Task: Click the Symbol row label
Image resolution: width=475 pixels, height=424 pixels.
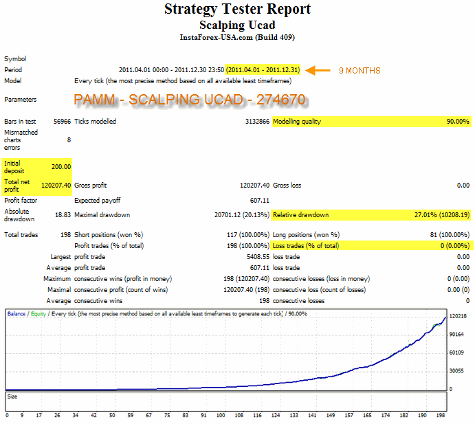Action: click(15, 59)
